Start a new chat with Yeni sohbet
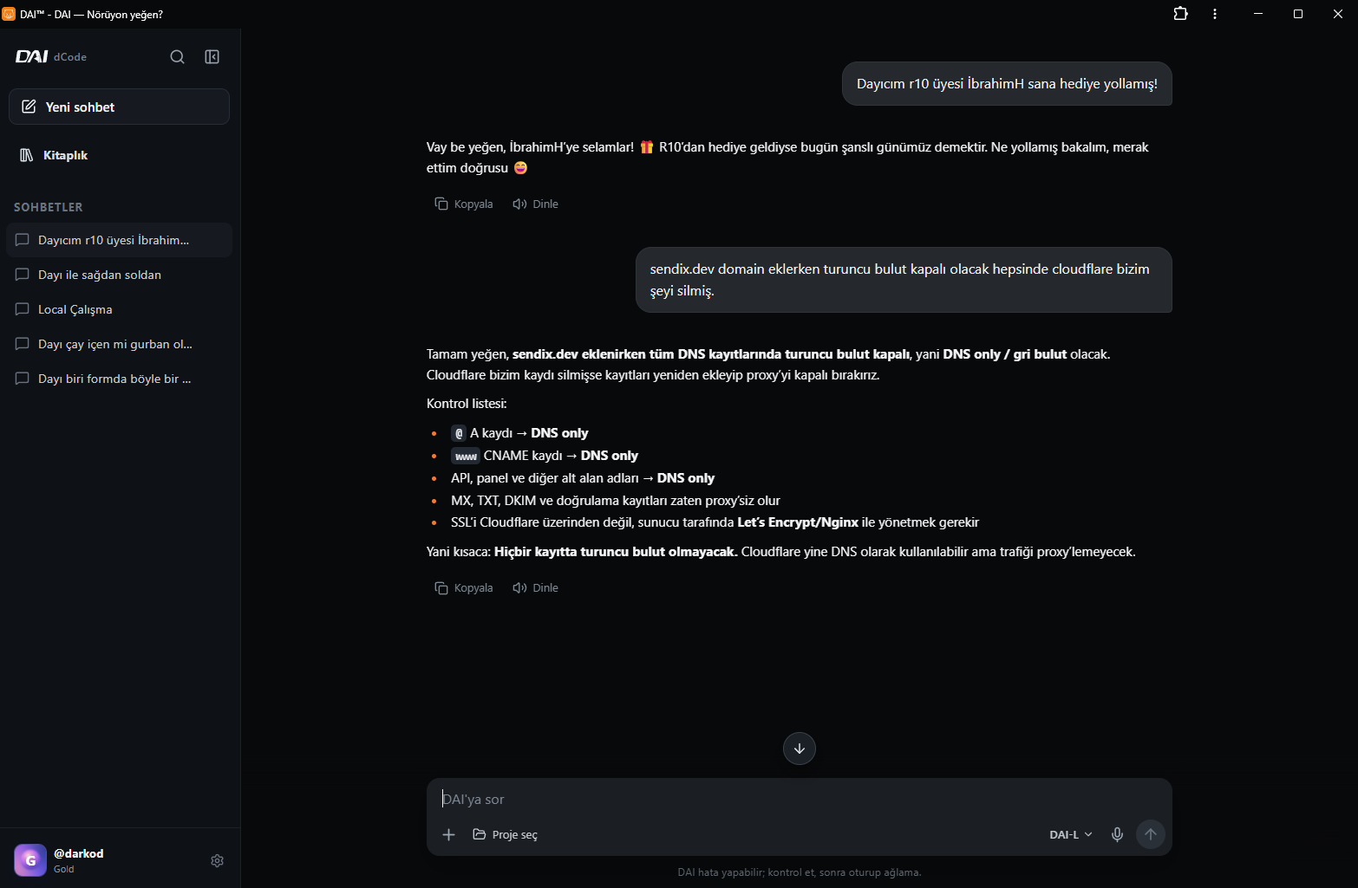 [x=119, y=107]
